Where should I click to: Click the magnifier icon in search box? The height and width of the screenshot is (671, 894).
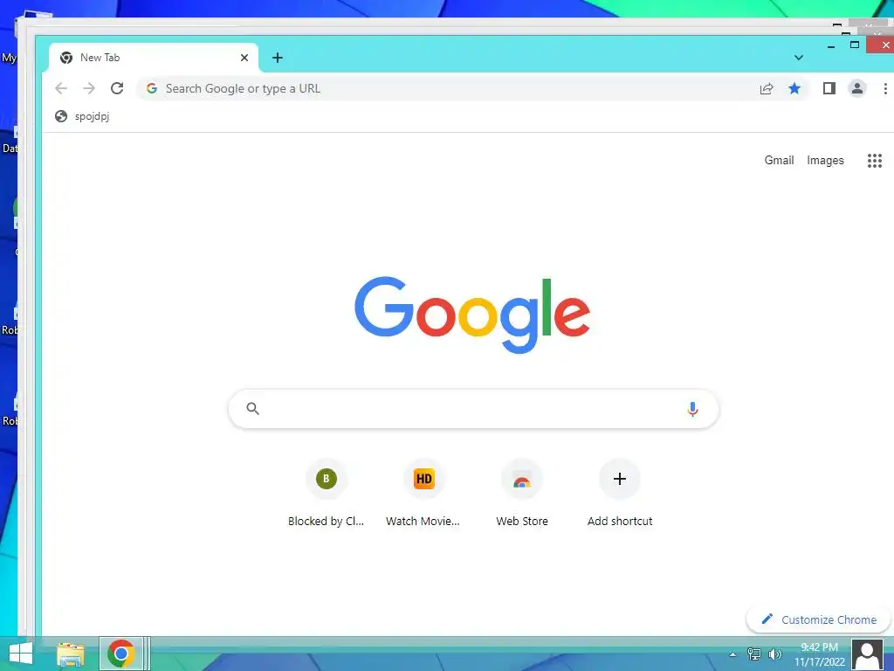point(252,409)
